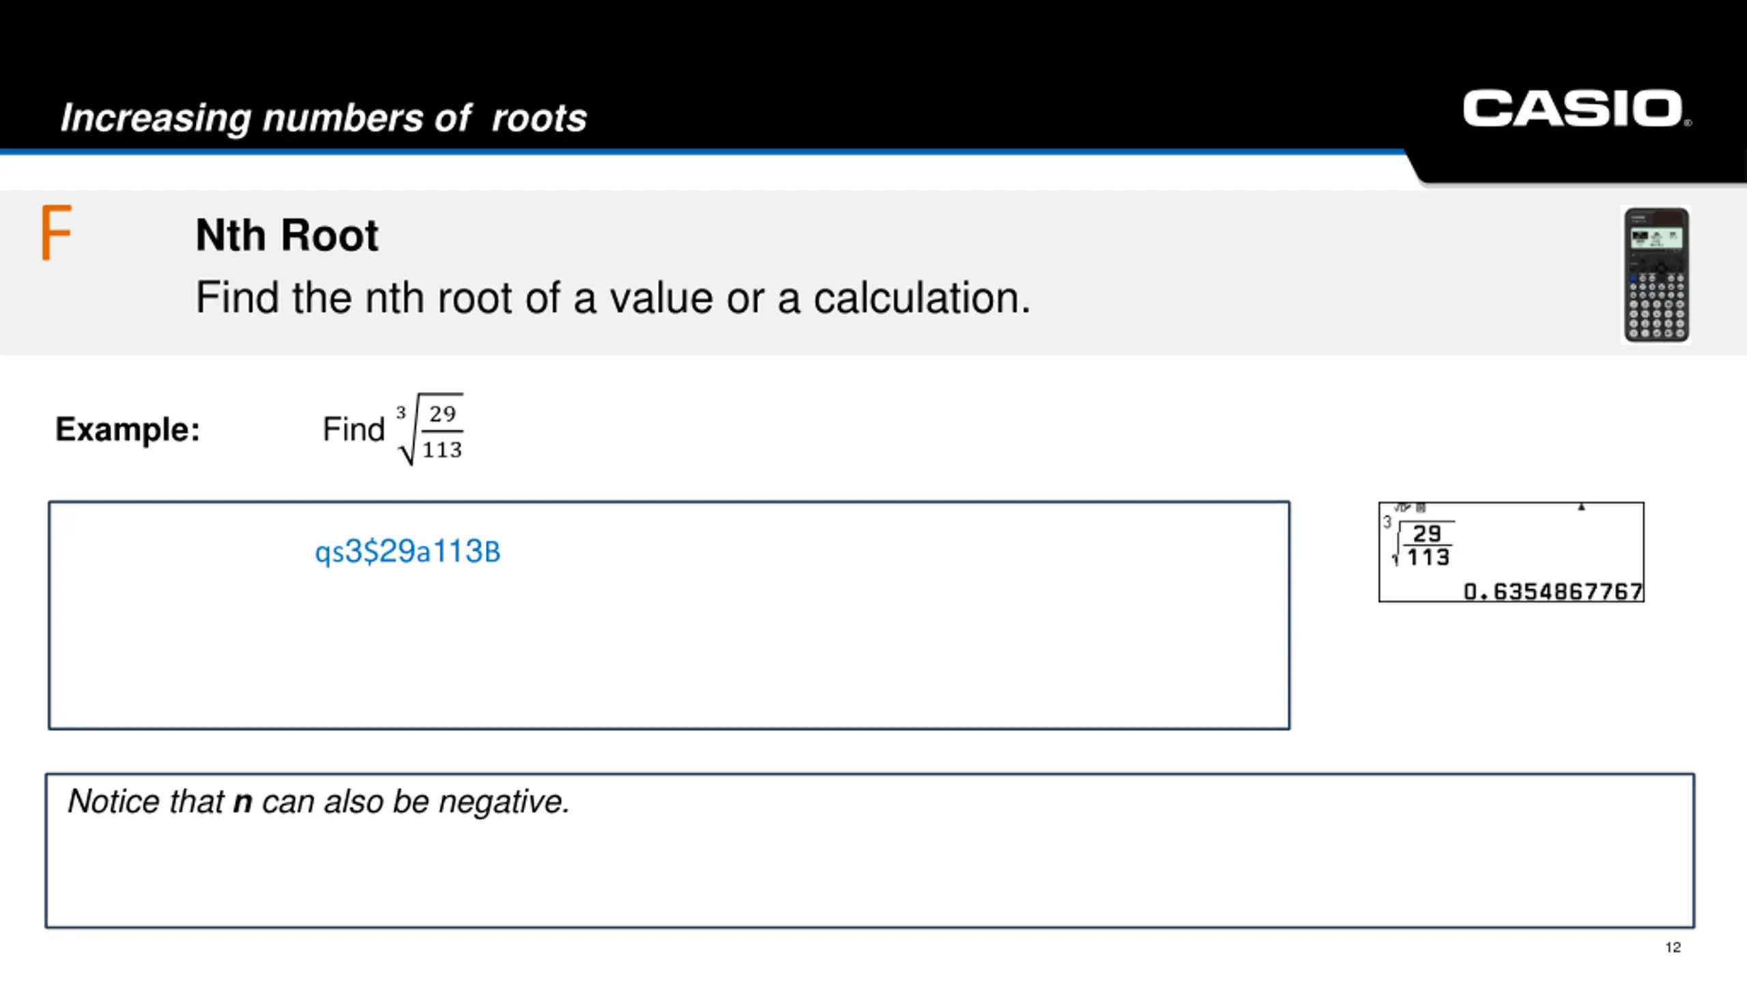Screen dimensions: 1747x983
Task: Click the orange letter F icon
Action: tap(57, 232)
